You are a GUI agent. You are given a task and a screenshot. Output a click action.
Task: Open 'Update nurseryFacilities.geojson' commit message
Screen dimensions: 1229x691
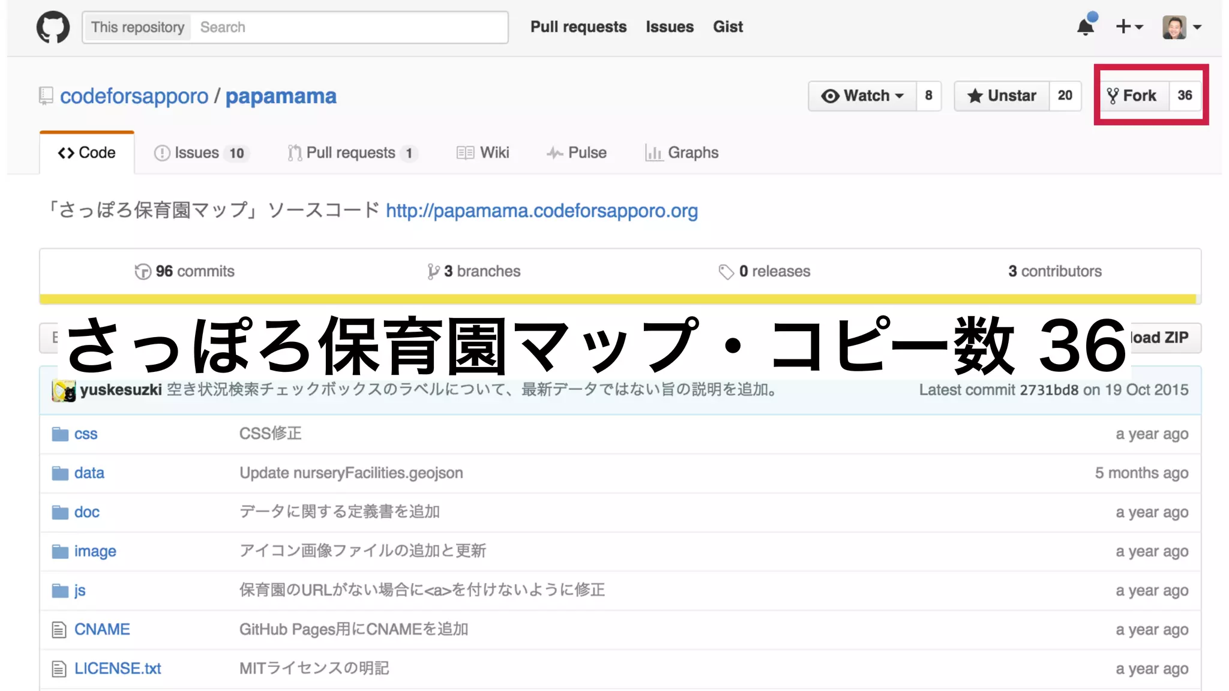(x=351, y=473)
